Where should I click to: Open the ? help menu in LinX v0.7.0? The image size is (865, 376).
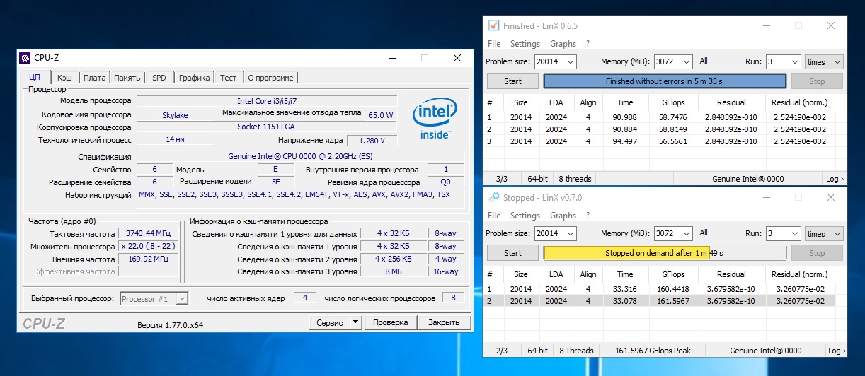(588, 216)
